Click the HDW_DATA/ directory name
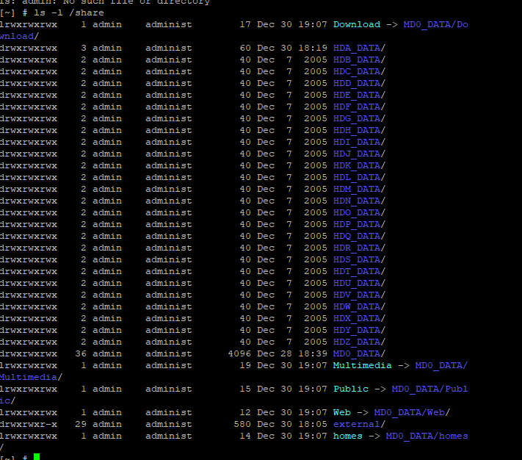Viewport: 522px width, 460px height. [x=359, y=306]
